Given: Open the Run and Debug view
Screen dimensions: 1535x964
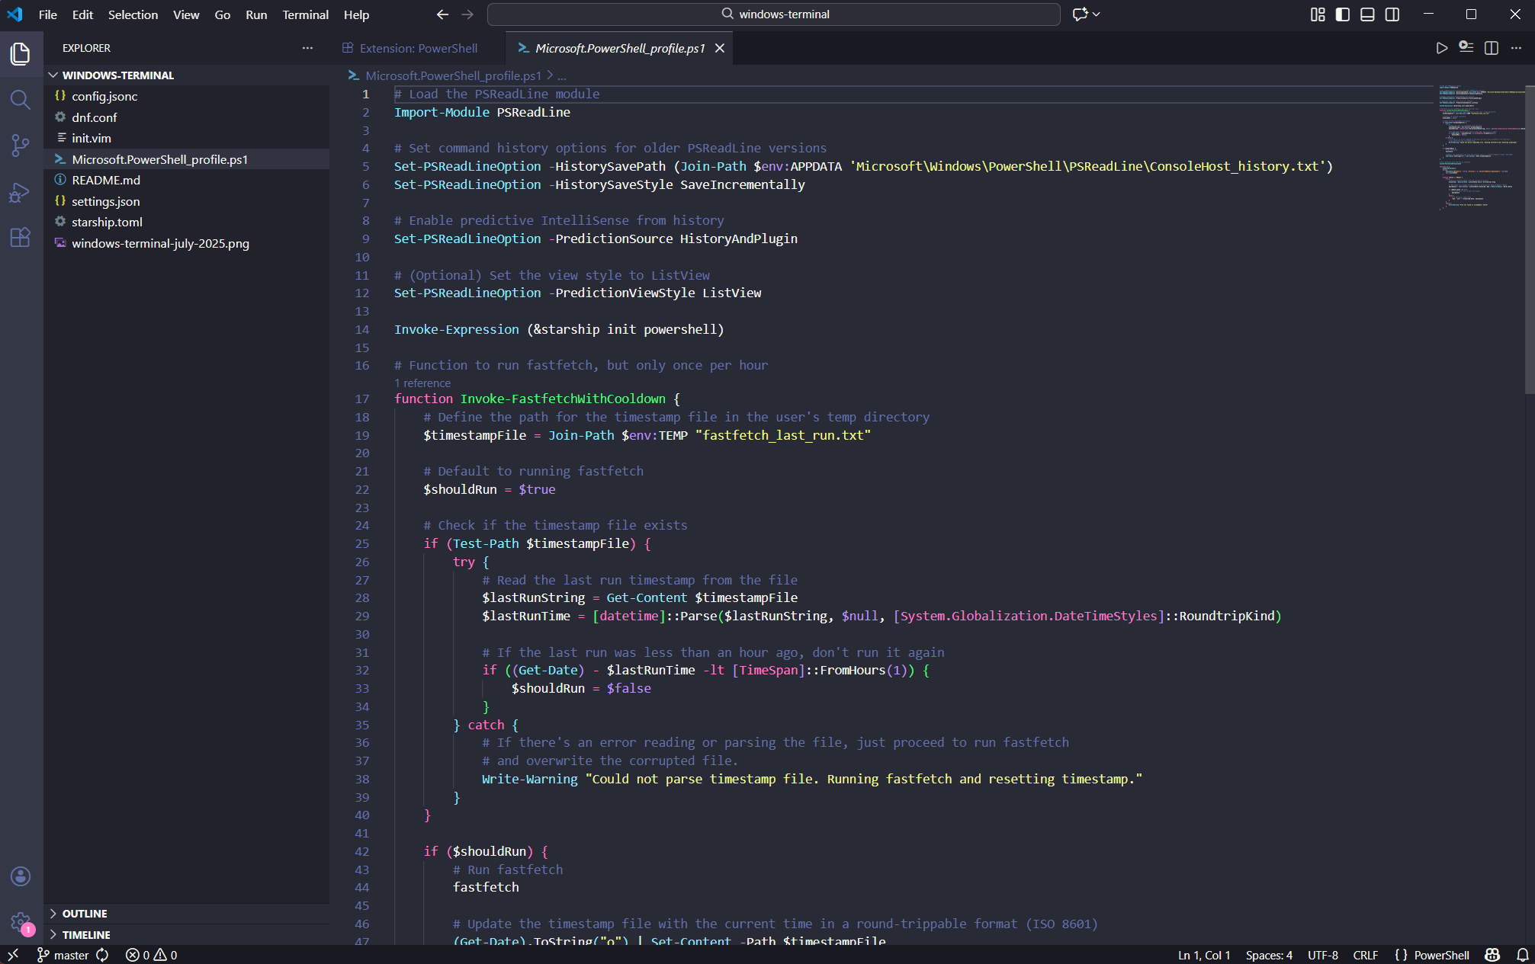Looking at the screenshot, I should 21,192.
